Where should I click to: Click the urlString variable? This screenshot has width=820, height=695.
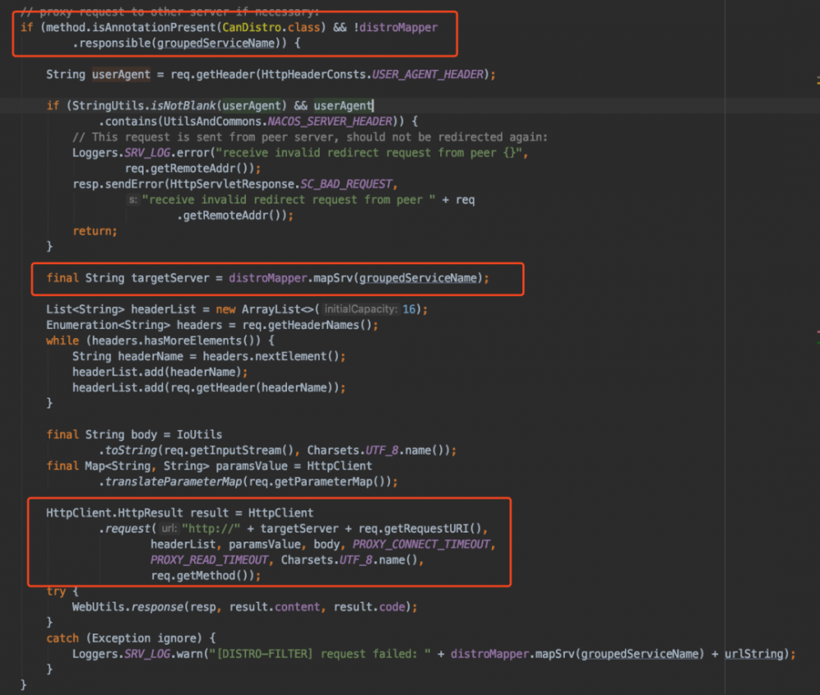tap(754, 654)
